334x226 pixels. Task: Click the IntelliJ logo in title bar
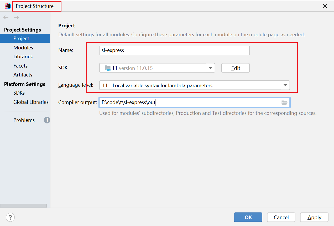(8, 6)
